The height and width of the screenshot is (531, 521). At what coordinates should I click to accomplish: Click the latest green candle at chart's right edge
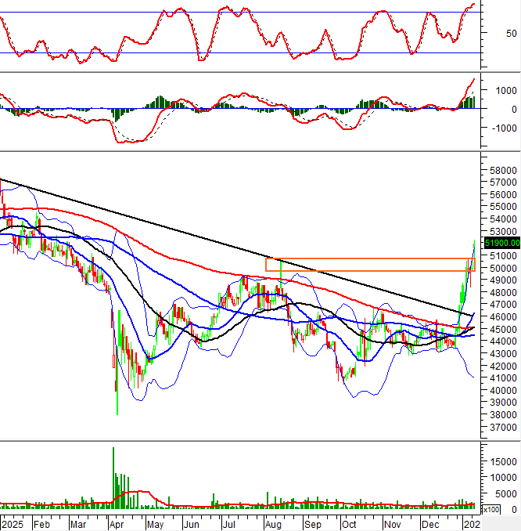(474, 252)
